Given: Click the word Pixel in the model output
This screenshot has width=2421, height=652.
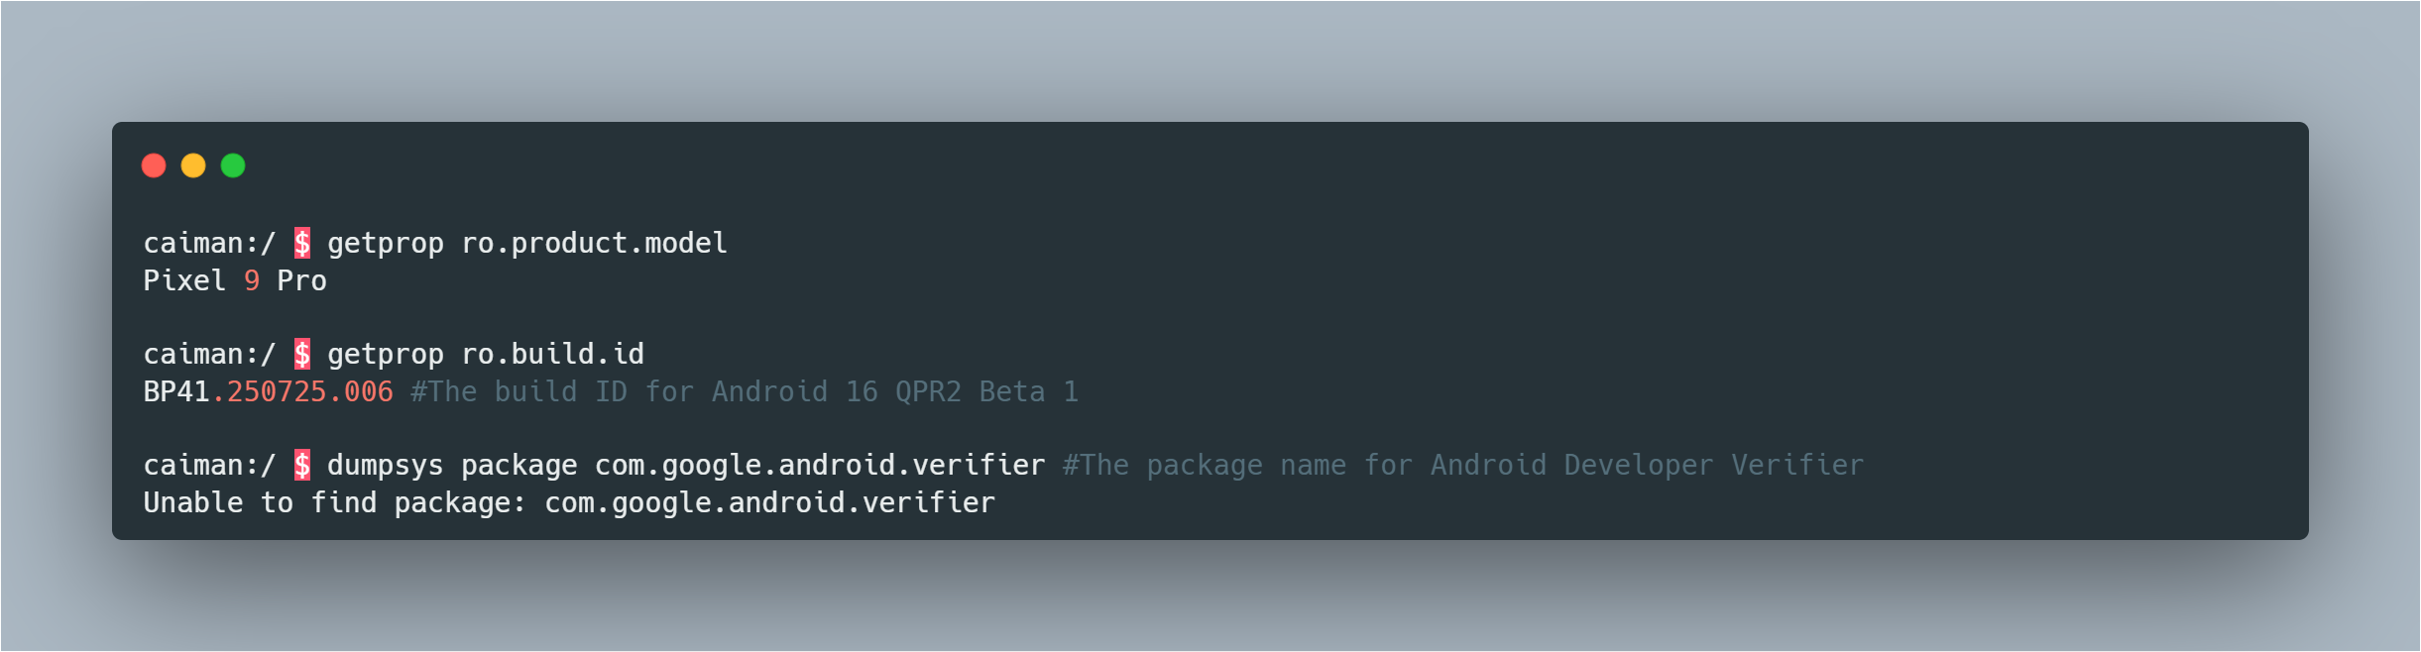Looking at the screenshot, I should click(184, 280).
